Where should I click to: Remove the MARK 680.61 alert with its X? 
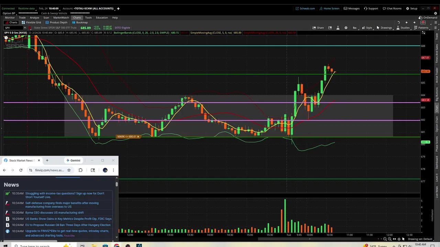(138, 137)
